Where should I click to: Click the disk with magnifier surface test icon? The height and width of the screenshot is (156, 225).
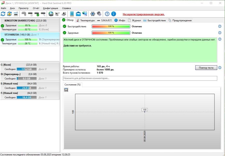43,14
